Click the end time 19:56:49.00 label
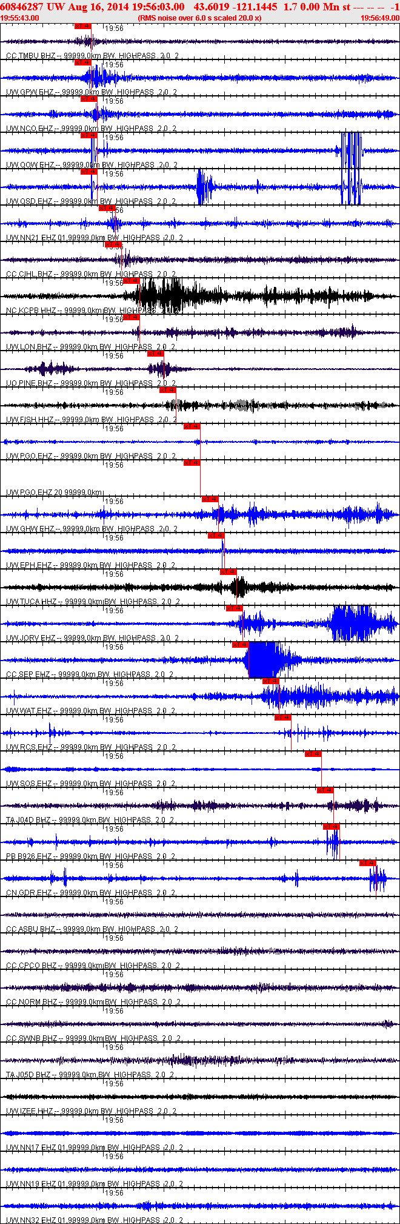The height and width of the screenshot is (1224, 400). pyautogui.click(x=380, y=18)
